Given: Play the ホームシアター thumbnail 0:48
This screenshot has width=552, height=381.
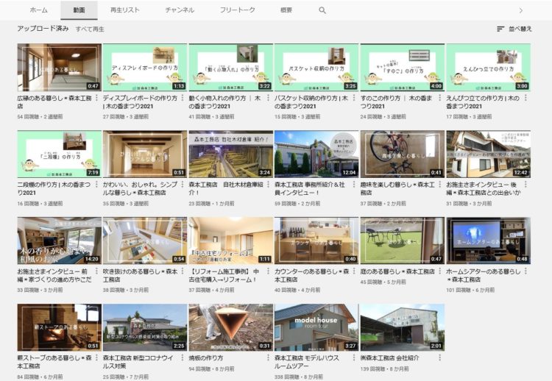Looking at the screenshot, I should pyautogui.click(x=488, y=241).
